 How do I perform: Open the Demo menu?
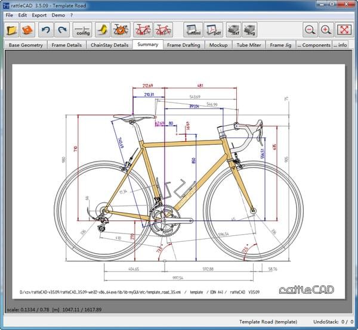click(x=58, y=15)
